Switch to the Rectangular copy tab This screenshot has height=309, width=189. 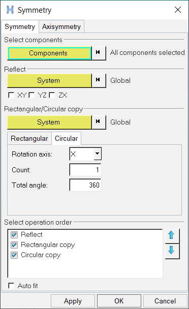coord(29,138)
